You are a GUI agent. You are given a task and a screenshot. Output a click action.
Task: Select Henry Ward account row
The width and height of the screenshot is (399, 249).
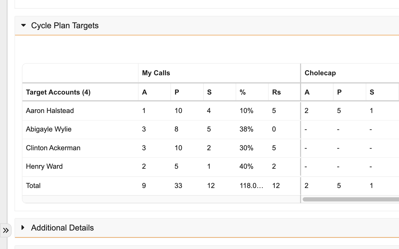click(x=44, y=166)
